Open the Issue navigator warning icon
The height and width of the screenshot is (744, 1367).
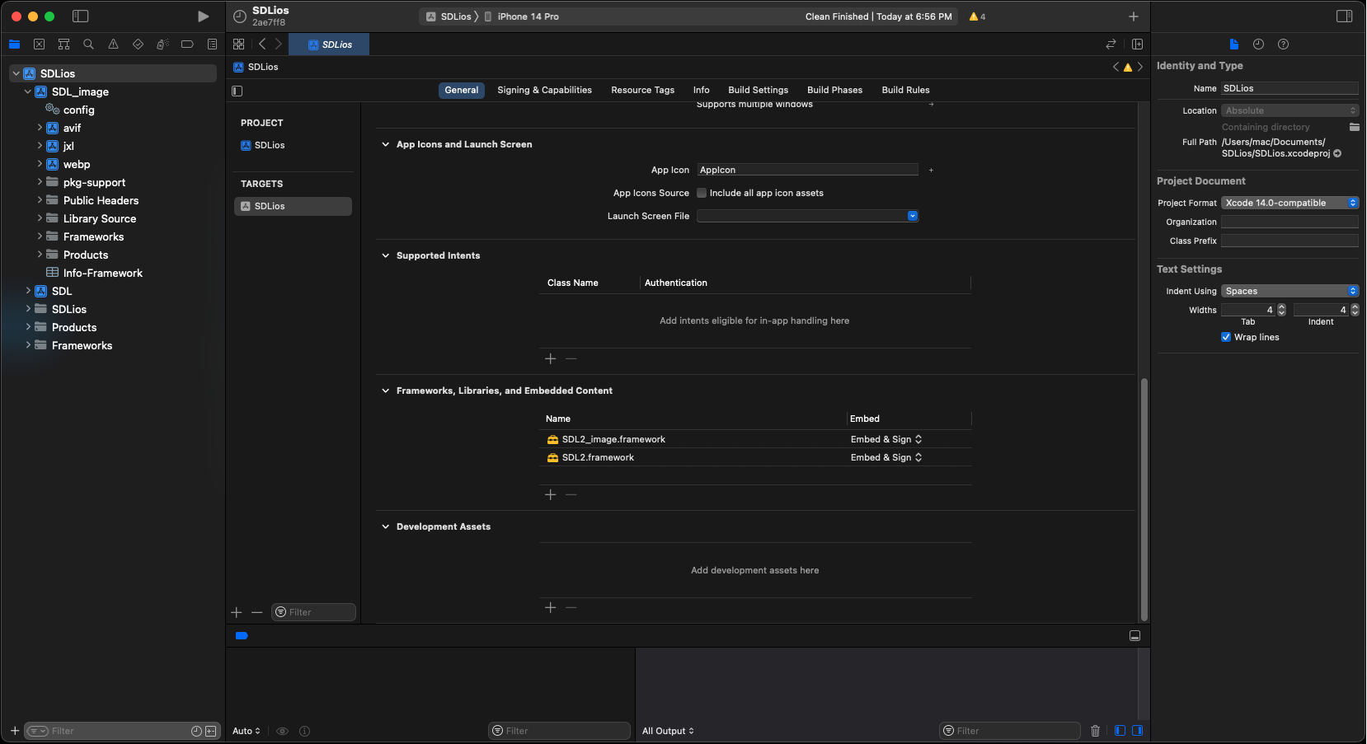pyautogui.click(x=113, y=44)
